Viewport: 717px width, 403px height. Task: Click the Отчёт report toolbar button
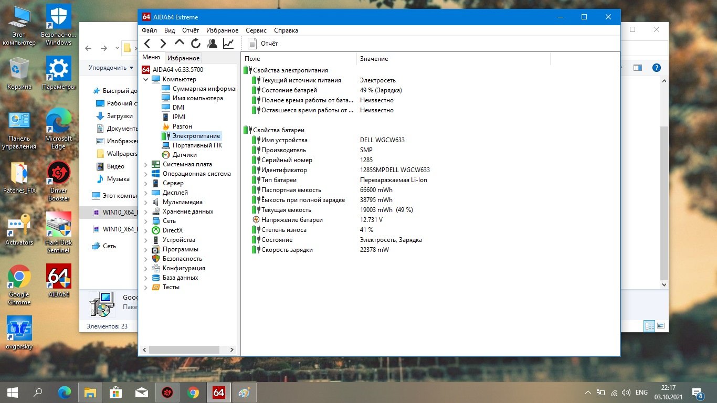262,44
